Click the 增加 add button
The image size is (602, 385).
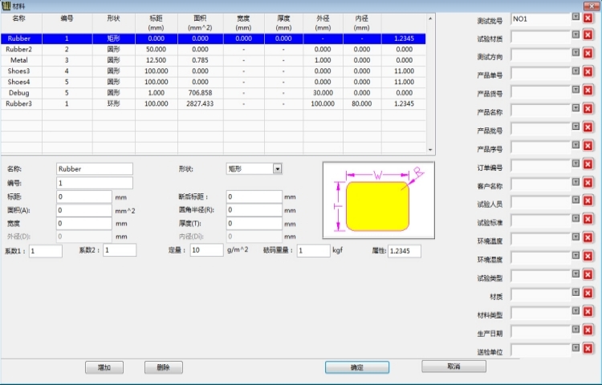click(x=104, y=367)
